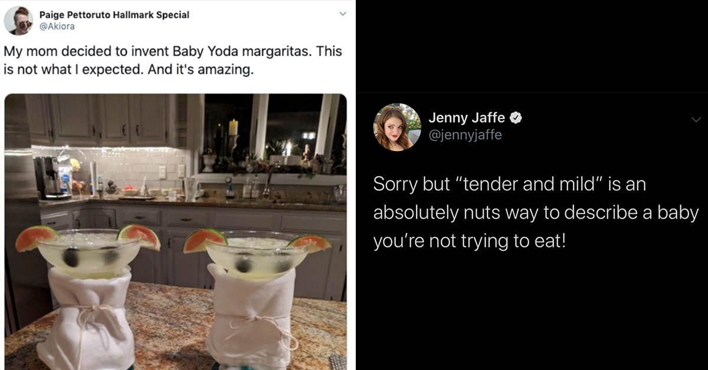Screen dimensions: 708x370
Task: Click the coffee maker on the kitchen counter
Action: (45, 177)
